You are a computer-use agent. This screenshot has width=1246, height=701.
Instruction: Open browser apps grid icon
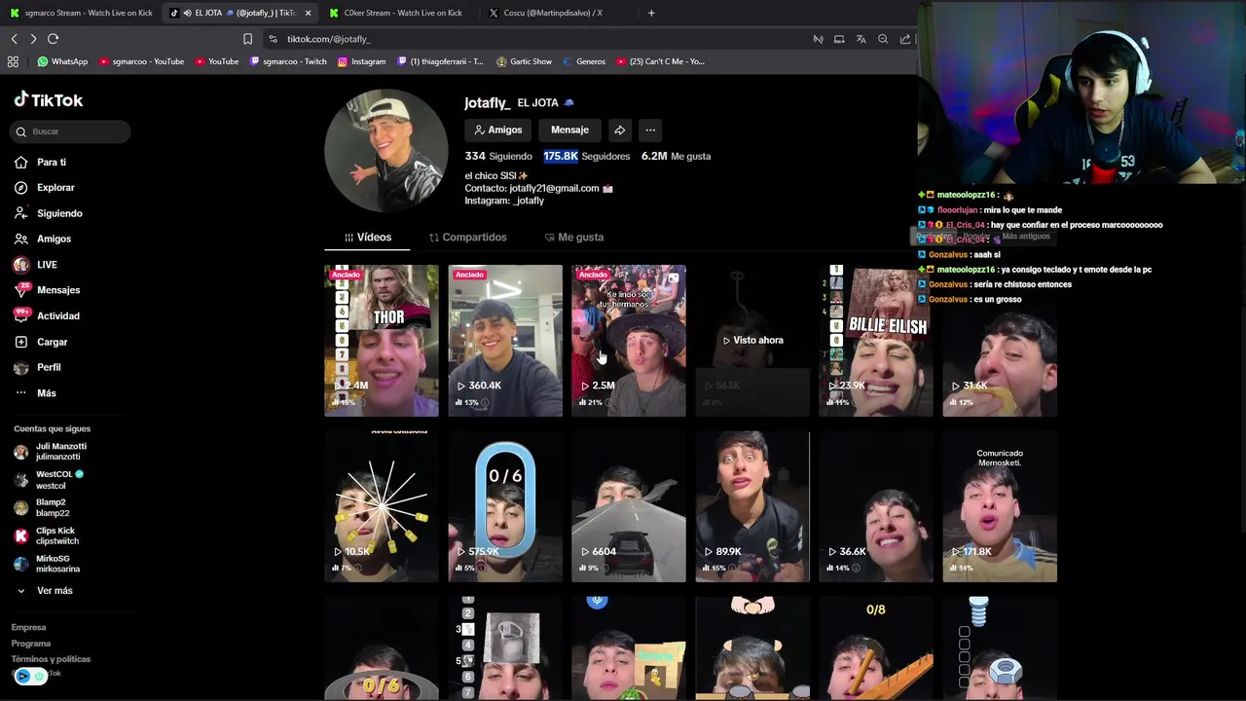click(x=13, y=61)
